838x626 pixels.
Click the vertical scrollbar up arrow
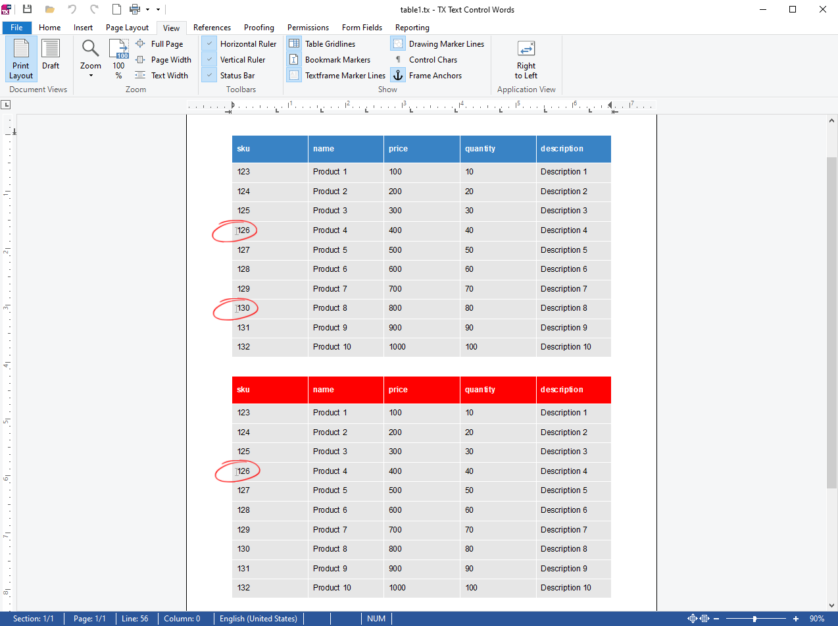(x=832, y=120)
